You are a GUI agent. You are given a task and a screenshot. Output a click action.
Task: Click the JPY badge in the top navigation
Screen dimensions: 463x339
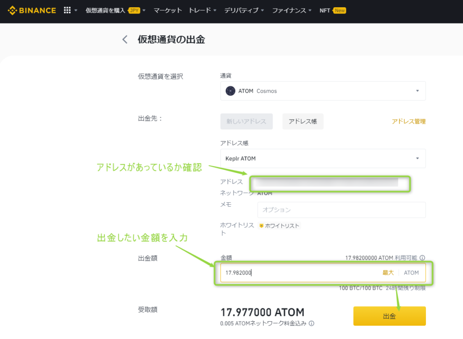click(x=134, y=10)
